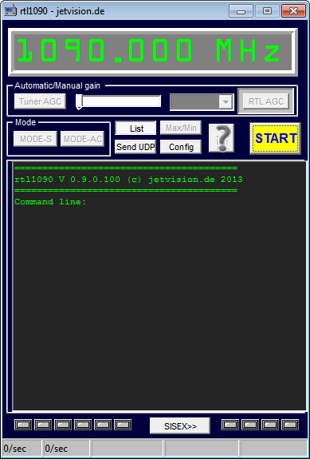Open the Config dialog
This screenshot has width=310, height=459.
[x=181, y=147]
